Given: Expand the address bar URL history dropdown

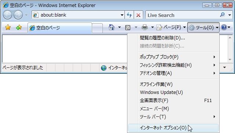Looking at the screenshot, I should [122, 15].
